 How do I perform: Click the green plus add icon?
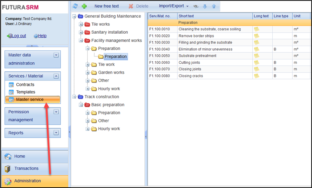[x=84, y=6]
